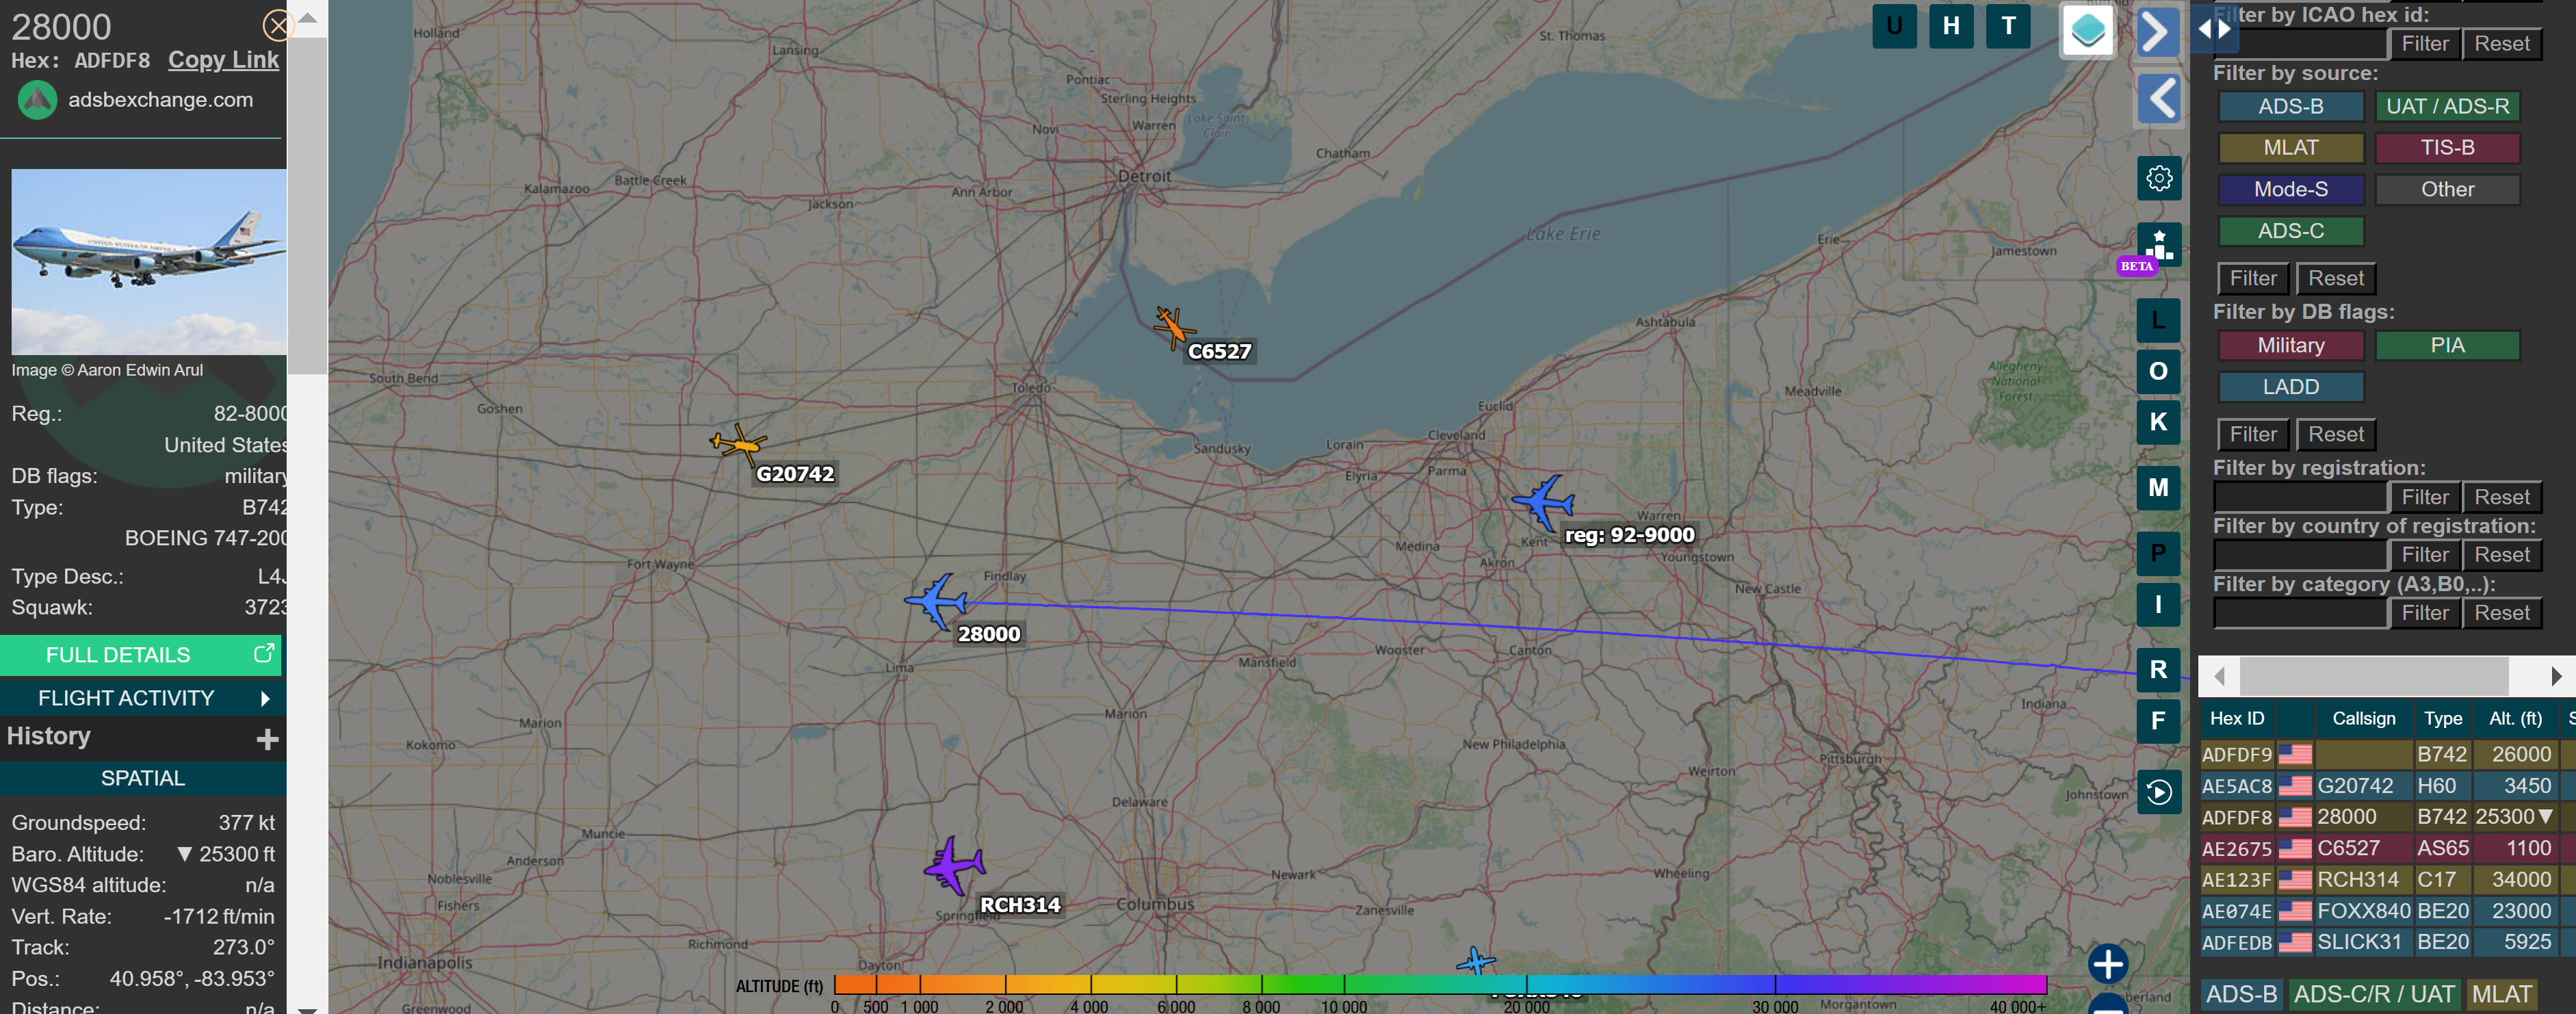Toggle the P map button
The image size is (2576, 1014).
2158,553
